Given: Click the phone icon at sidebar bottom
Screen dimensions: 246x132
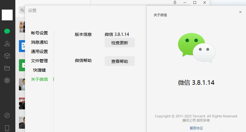Looking at the screenshot, I should pos(7,128).
